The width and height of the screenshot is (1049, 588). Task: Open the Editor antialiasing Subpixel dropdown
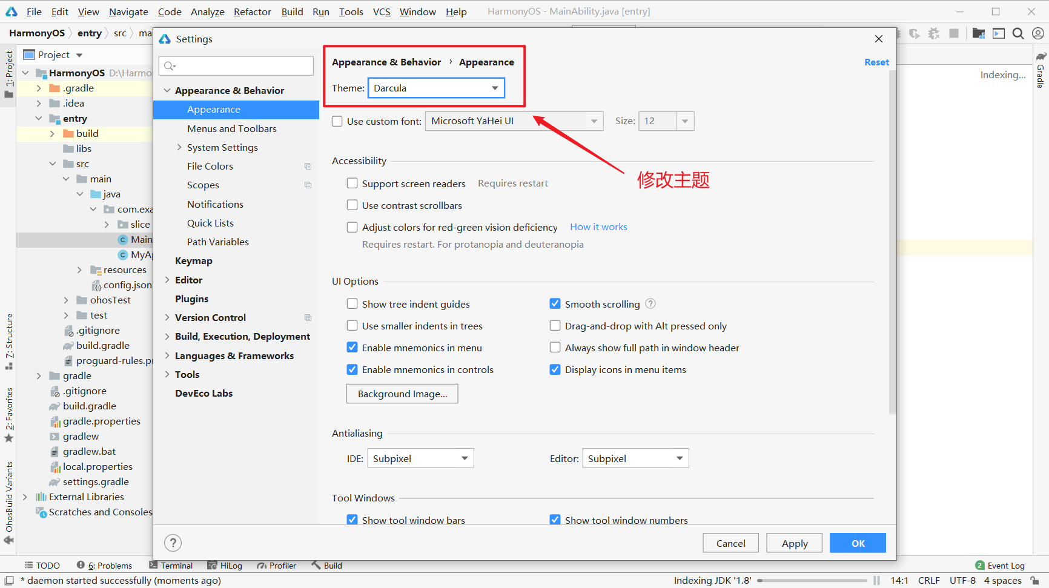(x=635, y=458)
